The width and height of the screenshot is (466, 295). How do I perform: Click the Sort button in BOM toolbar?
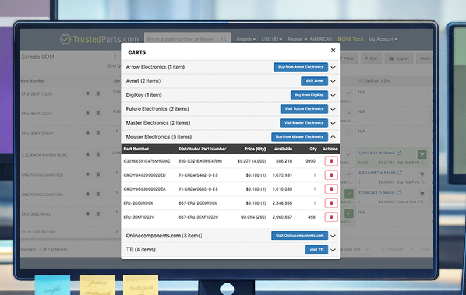(x=372, y=58)
